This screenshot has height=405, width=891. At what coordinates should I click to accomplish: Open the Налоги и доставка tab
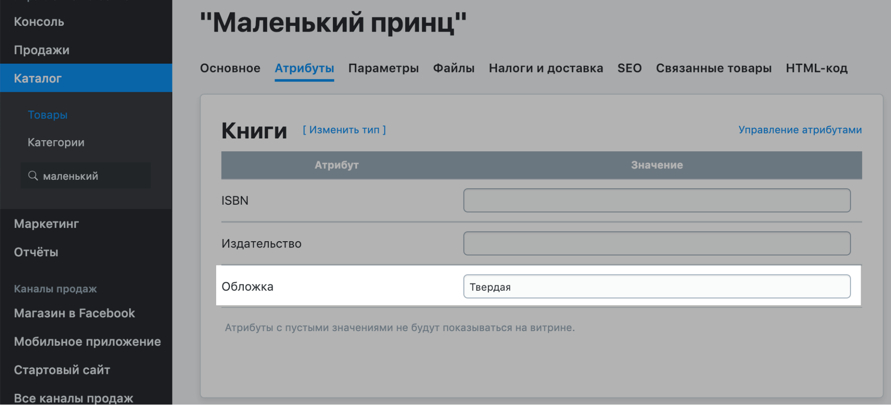click(x=546, y=68)
